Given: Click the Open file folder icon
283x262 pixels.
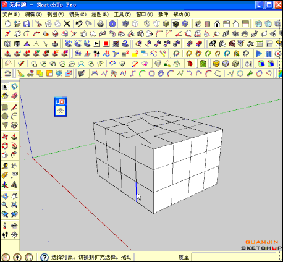Looking at the screenshot, I should pyautogui.click(x=17, y=24).
